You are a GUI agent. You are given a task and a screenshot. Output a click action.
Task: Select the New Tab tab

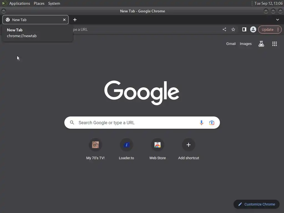click(35, 20)
